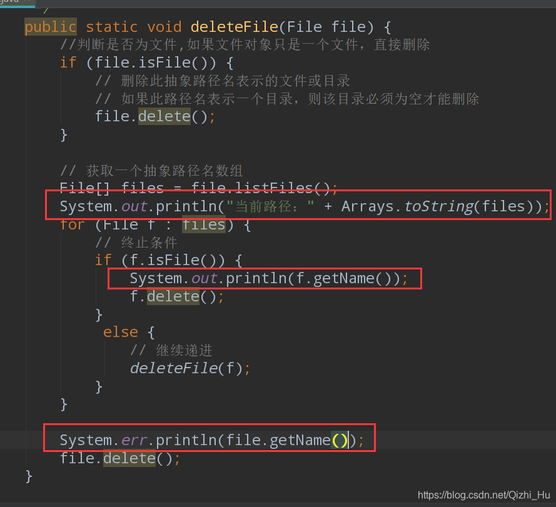
Task: Click comment about '则该目录必须为空才能删除'
Action: tap(393, 99)
